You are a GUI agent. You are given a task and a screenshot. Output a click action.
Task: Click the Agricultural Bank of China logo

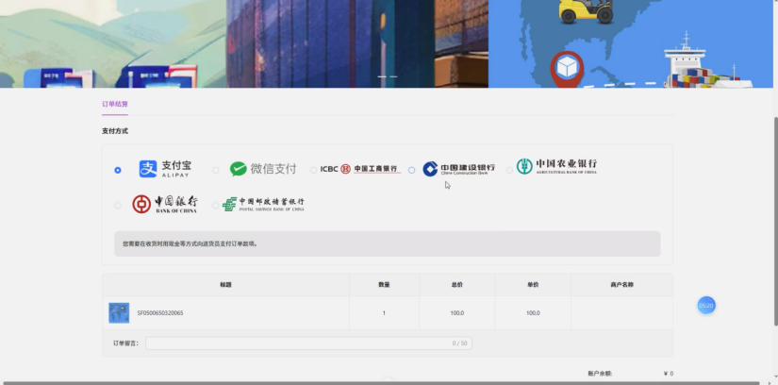(556, 166)
